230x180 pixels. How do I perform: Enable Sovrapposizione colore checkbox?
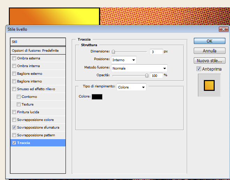tap(14, 120)
